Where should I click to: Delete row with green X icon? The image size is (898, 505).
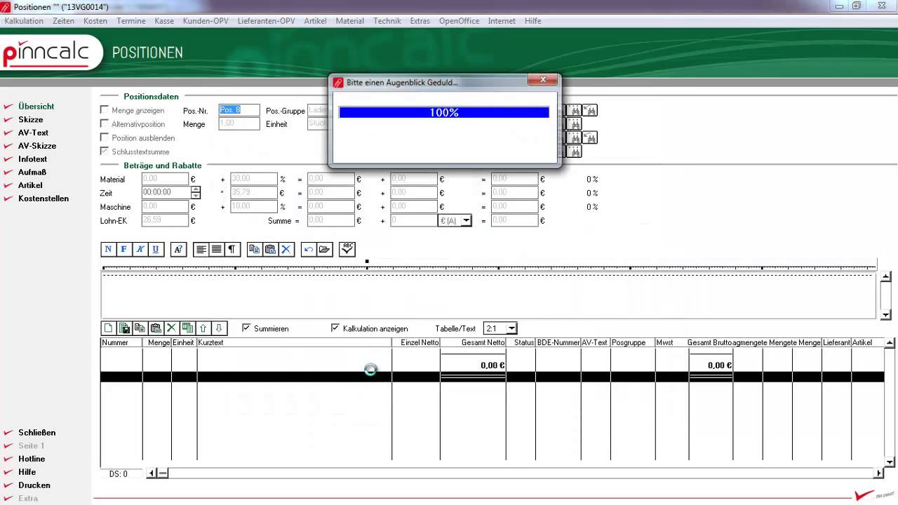(x=171, y=328)
